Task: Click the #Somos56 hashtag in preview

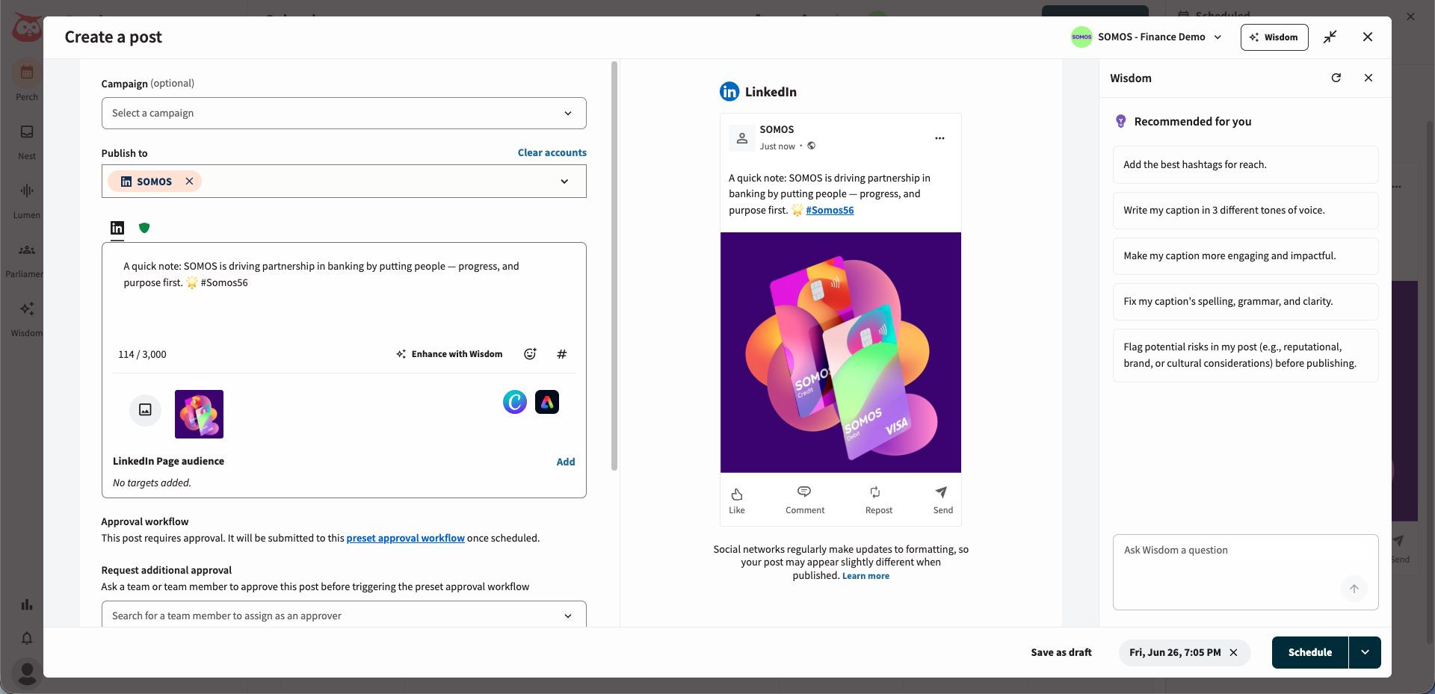Action: click(830, 210)
